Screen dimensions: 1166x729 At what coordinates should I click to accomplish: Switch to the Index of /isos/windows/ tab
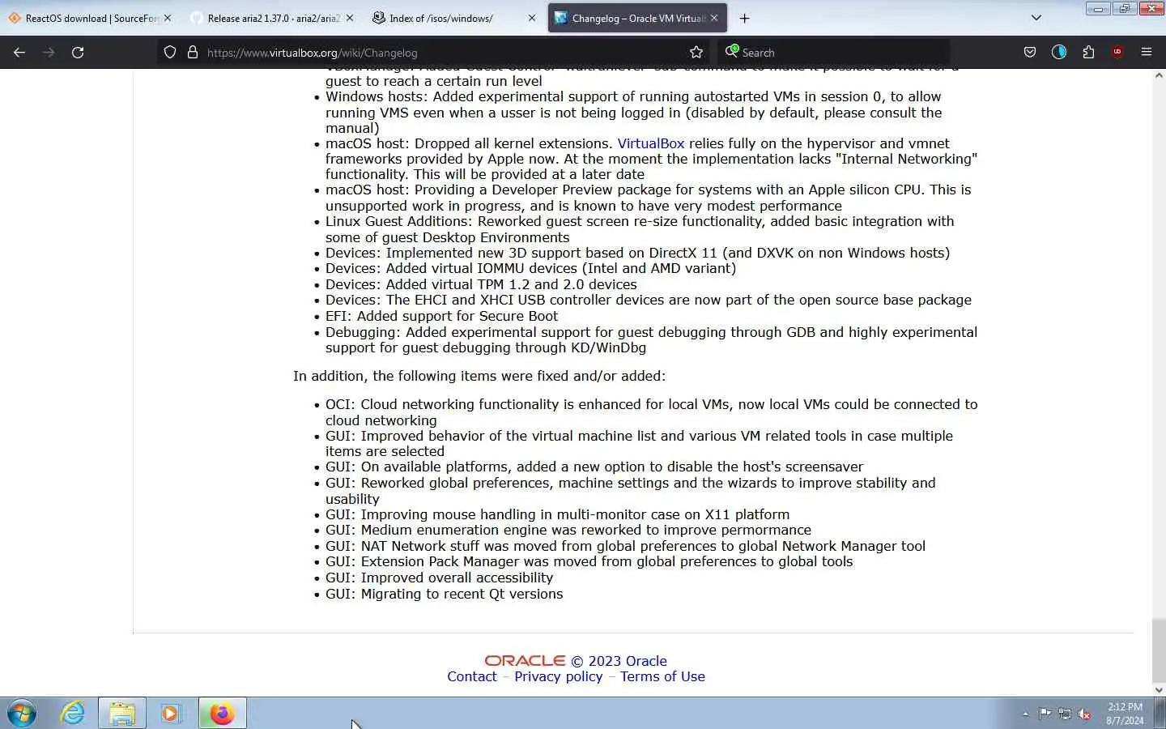[x=454, y=18]
